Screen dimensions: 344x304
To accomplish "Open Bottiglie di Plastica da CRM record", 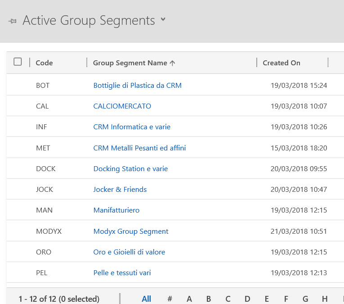I will [137, 85].
